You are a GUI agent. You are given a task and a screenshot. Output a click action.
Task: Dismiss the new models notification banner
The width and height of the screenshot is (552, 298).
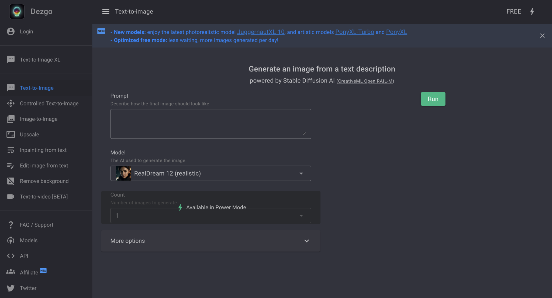[x=542, y=36]
